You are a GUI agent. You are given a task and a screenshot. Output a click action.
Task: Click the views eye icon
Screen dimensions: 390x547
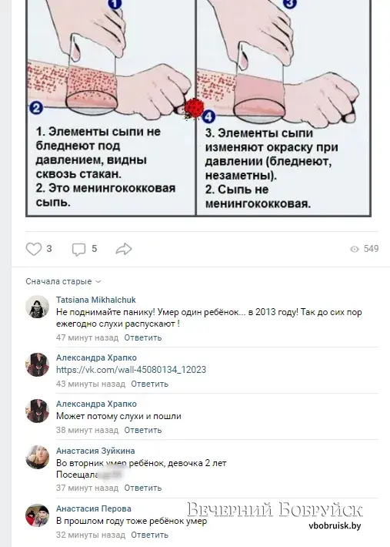click(355, 249)
